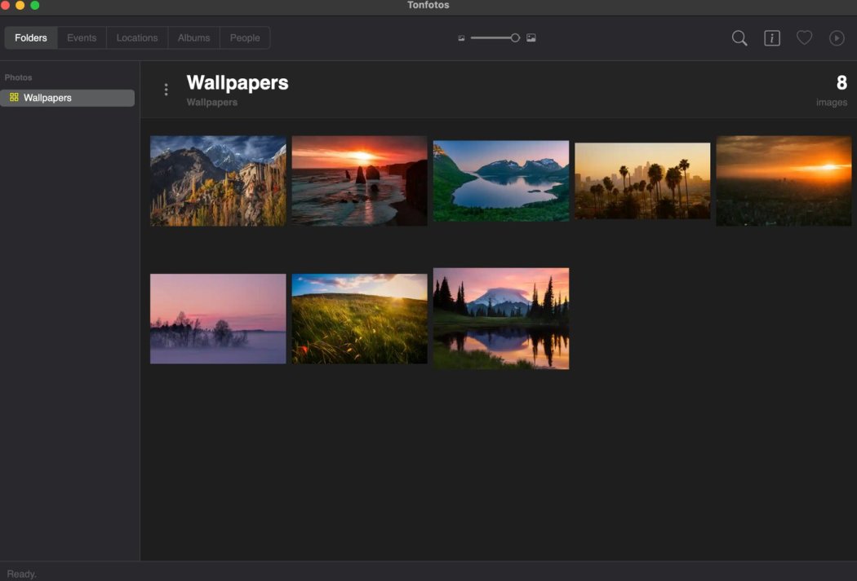The height and width of the screenshot is (581, 857).
Task: Open orange hazy sunset city thumbnail
Action: (784, 181)
